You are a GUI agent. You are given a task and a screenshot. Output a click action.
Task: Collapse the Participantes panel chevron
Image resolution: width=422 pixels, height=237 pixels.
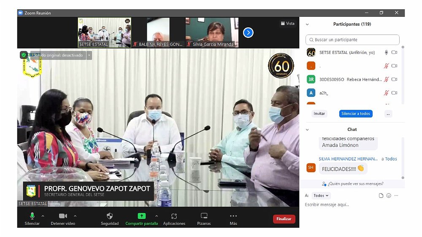tap(307, 24)
